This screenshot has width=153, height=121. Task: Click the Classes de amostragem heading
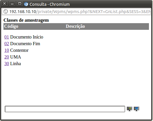26,20
